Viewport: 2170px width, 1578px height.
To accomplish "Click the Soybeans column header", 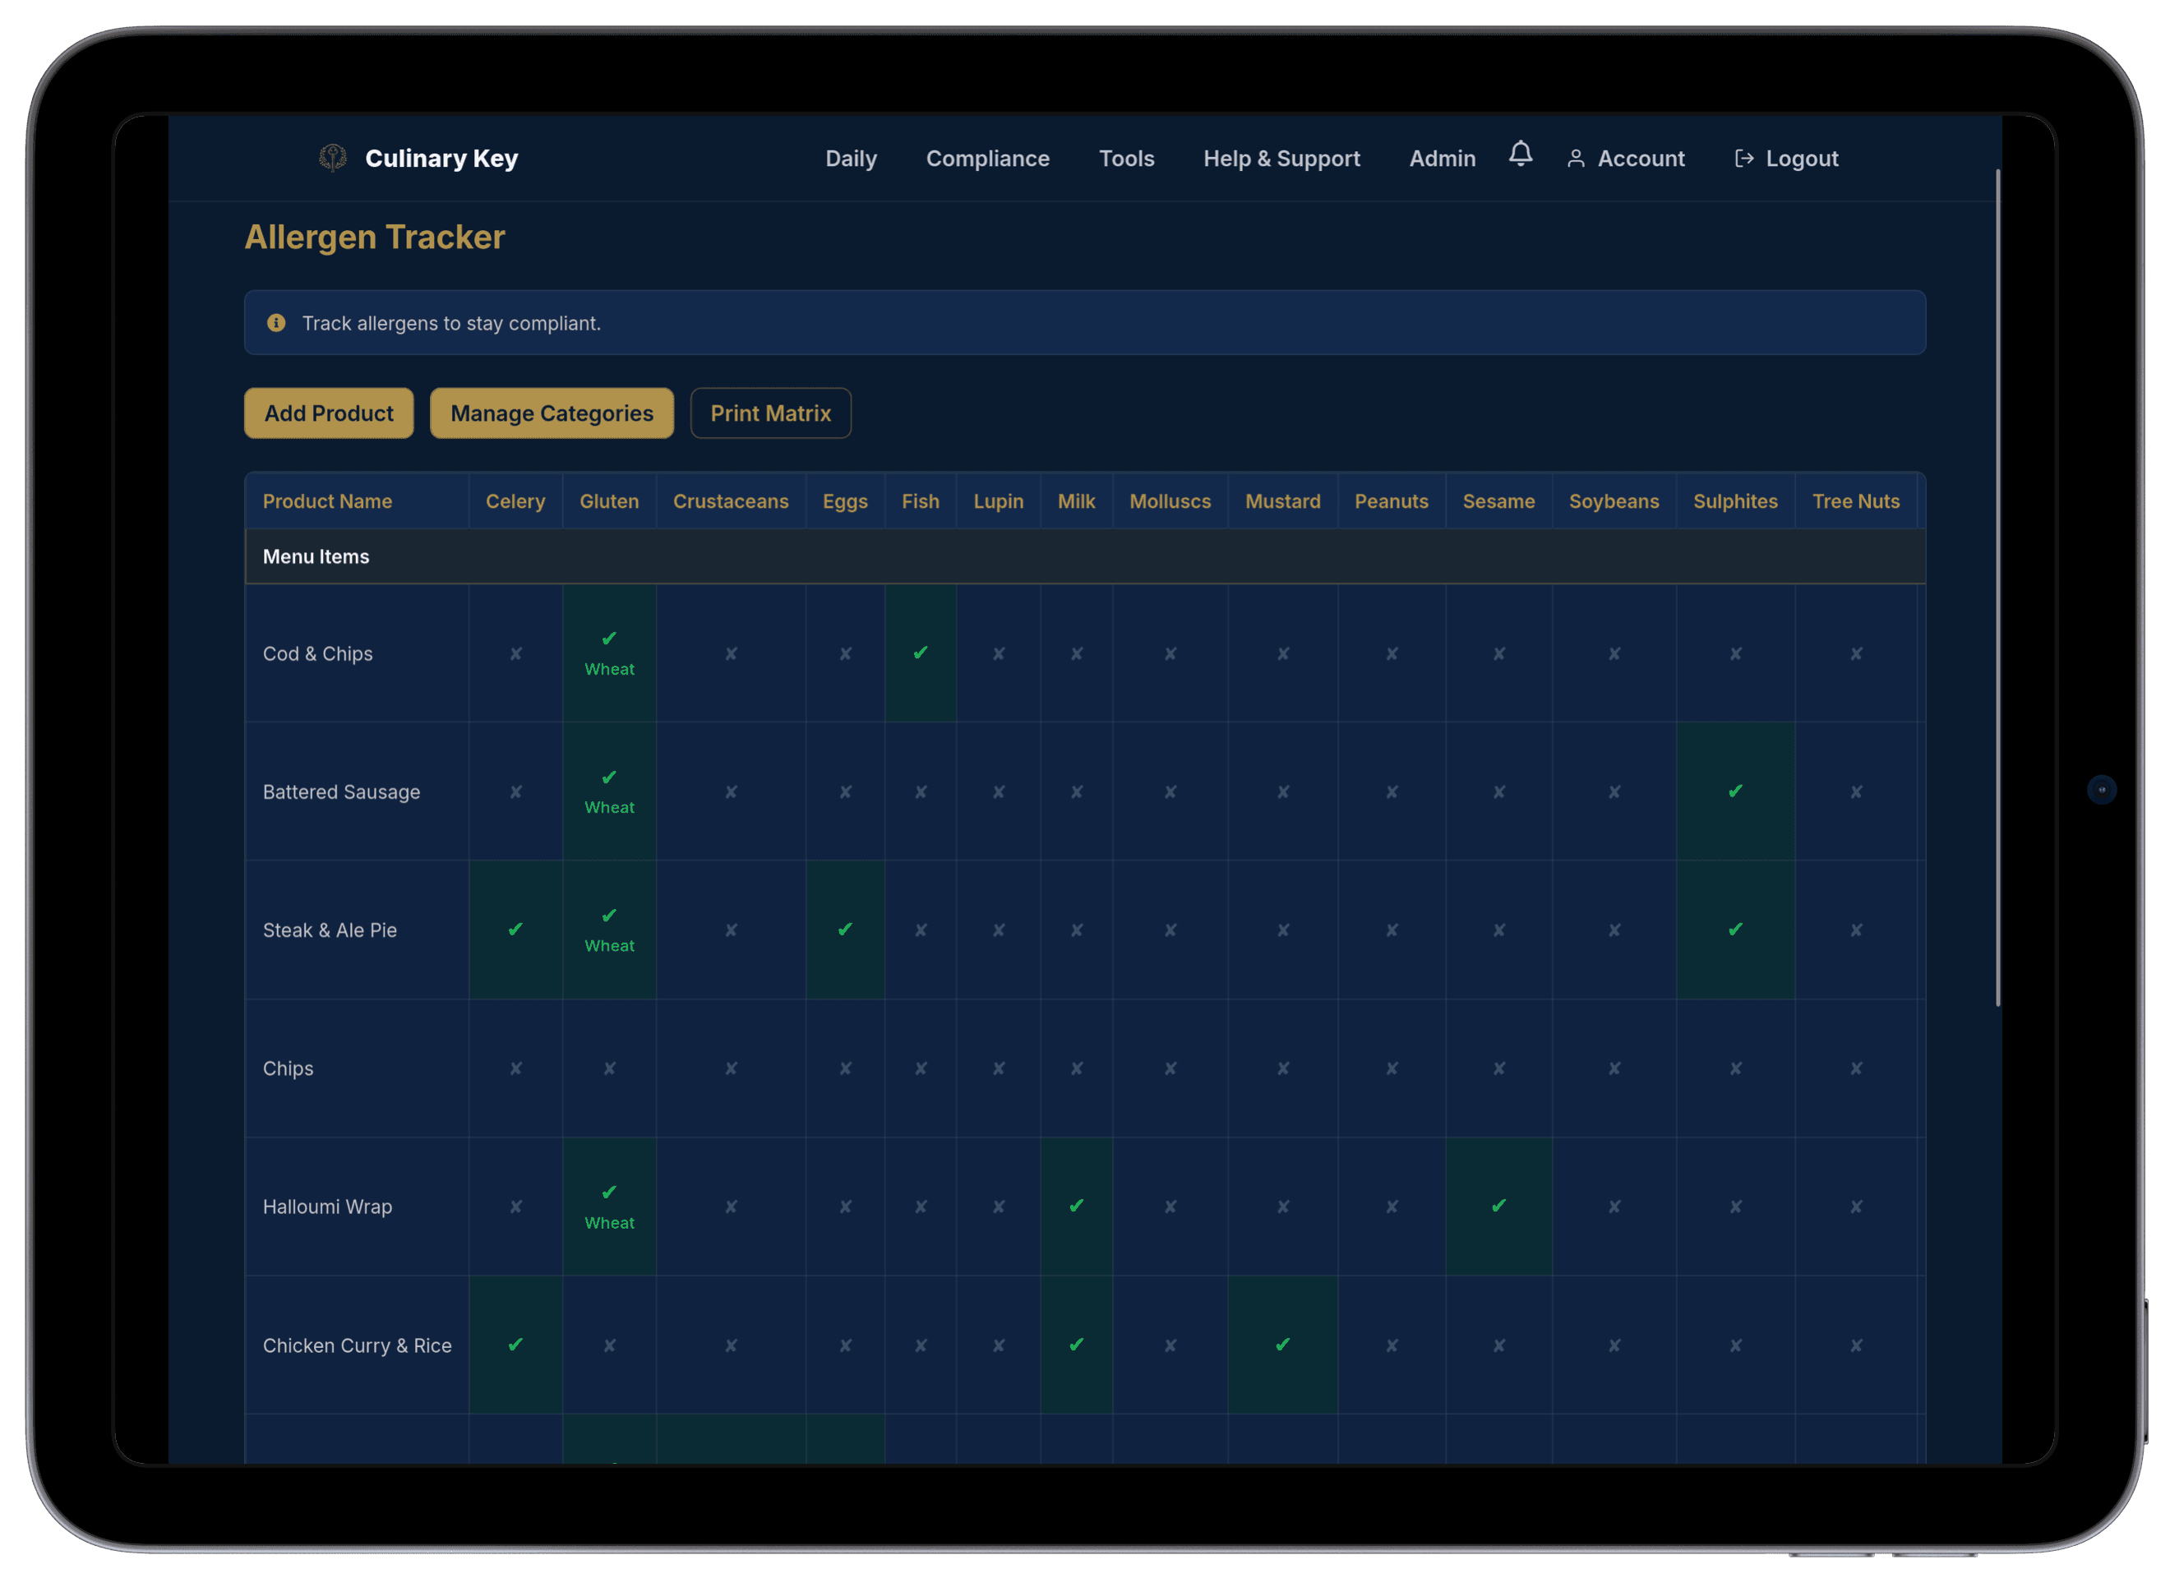I will [1614, 501].
